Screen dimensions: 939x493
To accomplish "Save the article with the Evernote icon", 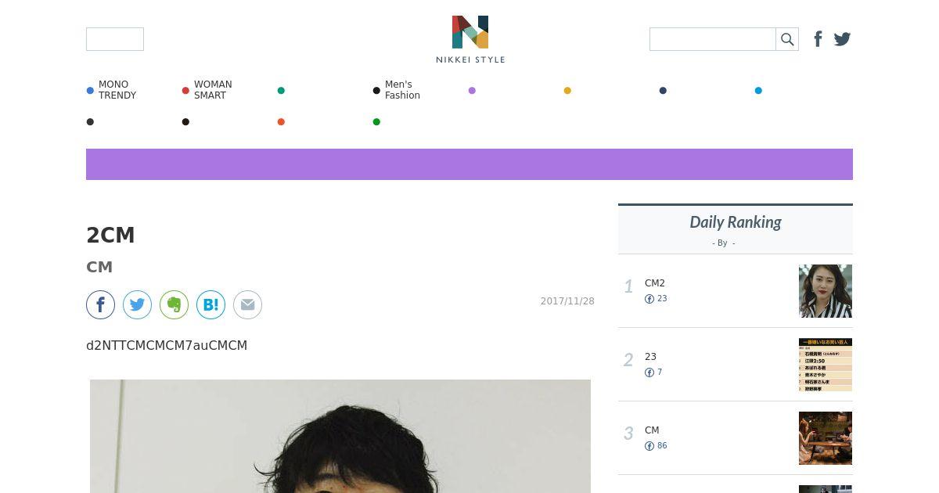I will (x=174, y=304).
